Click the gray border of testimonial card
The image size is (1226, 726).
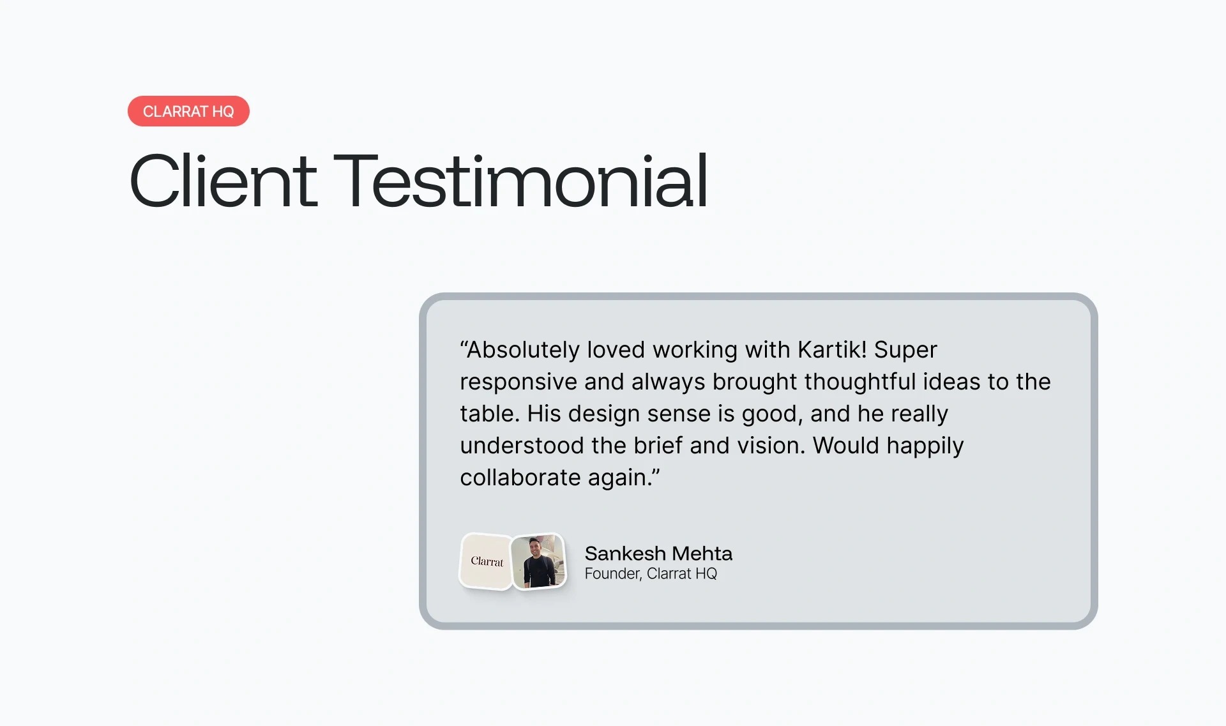click(758, 296)
